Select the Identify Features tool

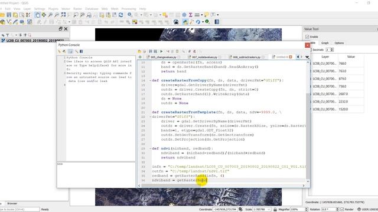pyautogui.click(x=130, y=15)
